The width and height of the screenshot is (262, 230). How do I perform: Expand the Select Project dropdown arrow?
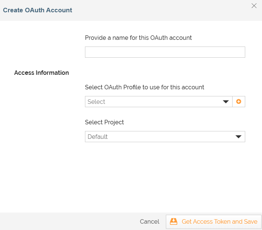tap(239, 137)
